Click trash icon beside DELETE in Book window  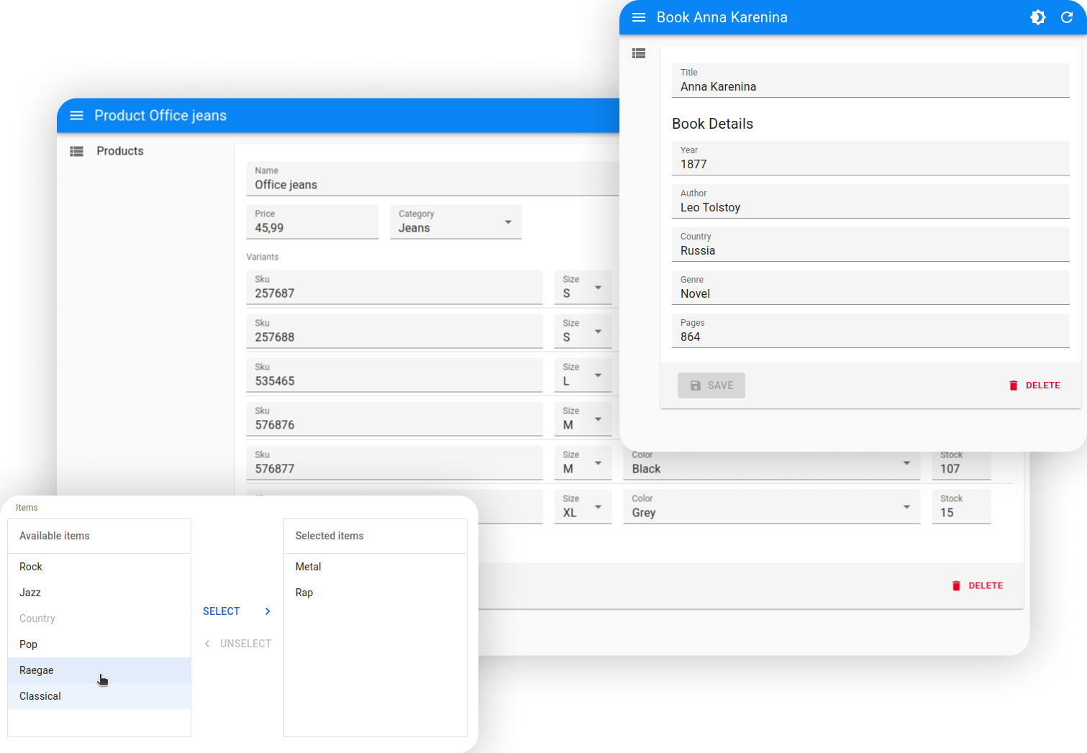point(1013,385)
